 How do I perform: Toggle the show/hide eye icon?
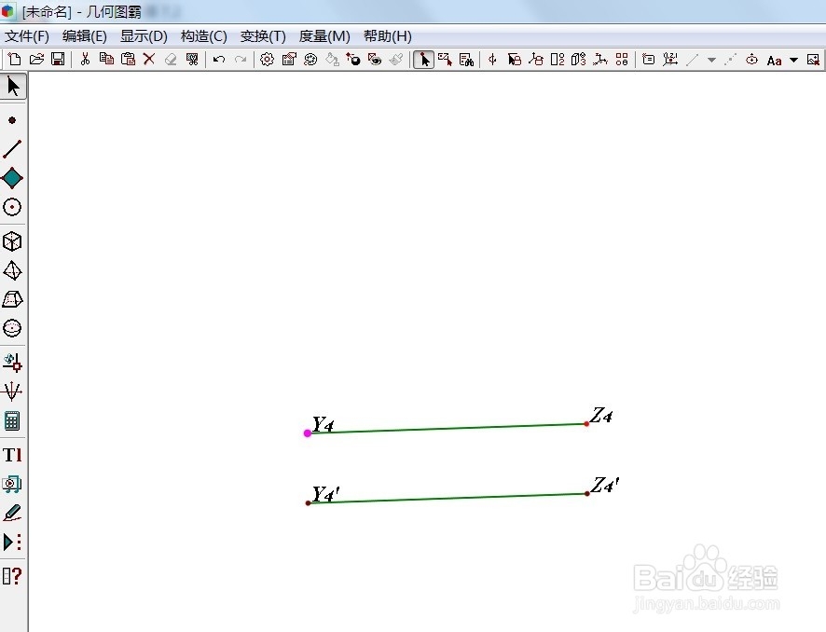[375, 60]
